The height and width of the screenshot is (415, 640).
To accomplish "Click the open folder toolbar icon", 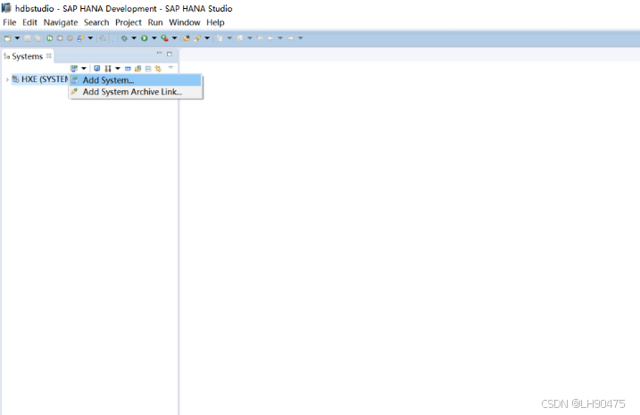I will tap(187, 38).
